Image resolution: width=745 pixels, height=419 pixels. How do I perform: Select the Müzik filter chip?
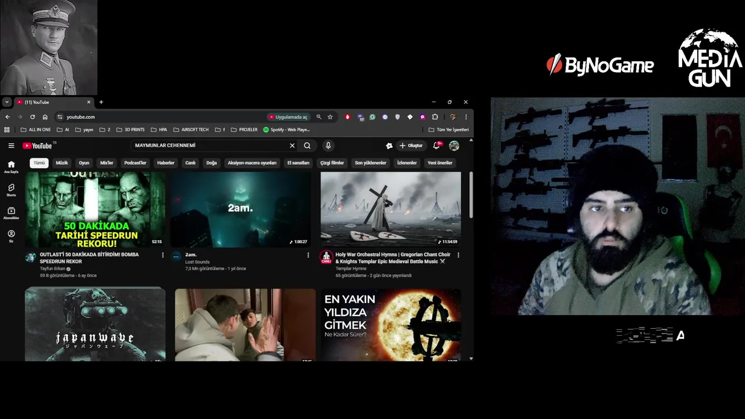tap(62, 163)
